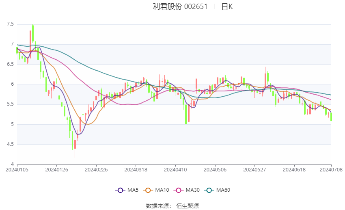345x210 pixels.
Task: Click the last green candlestick at 20240708
Action: 331,117
